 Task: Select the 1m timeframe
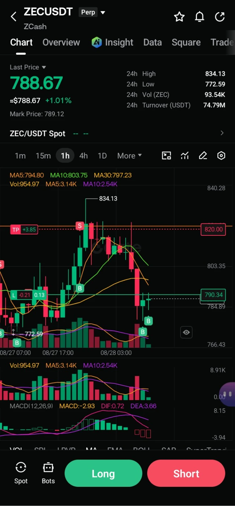(x=20, y=156)
